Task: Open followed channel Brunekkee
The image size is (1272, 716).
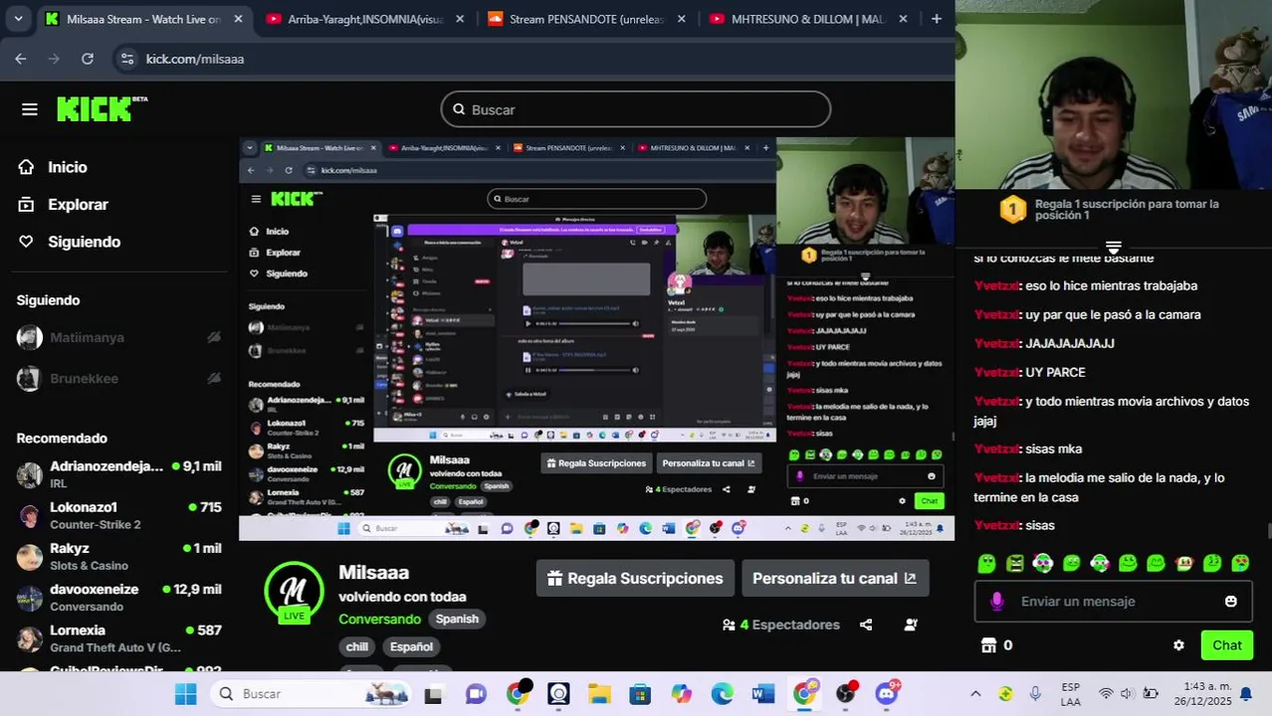Action: click(x=84, y=378)
